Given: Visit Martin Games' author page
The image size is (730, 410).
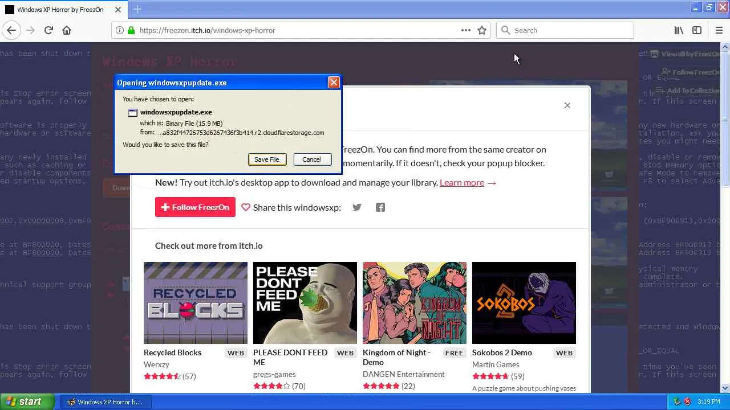Looking at the screenshot, I should pyautogui.click(x=496, y=364).
